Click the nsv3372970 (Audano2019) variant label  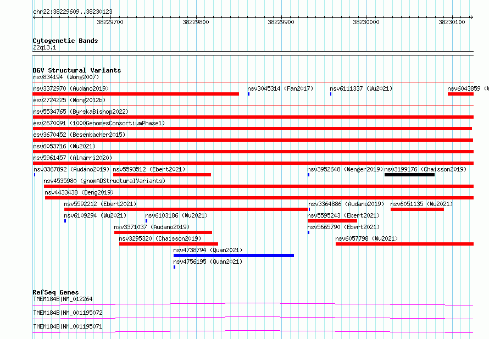point(71,88)
